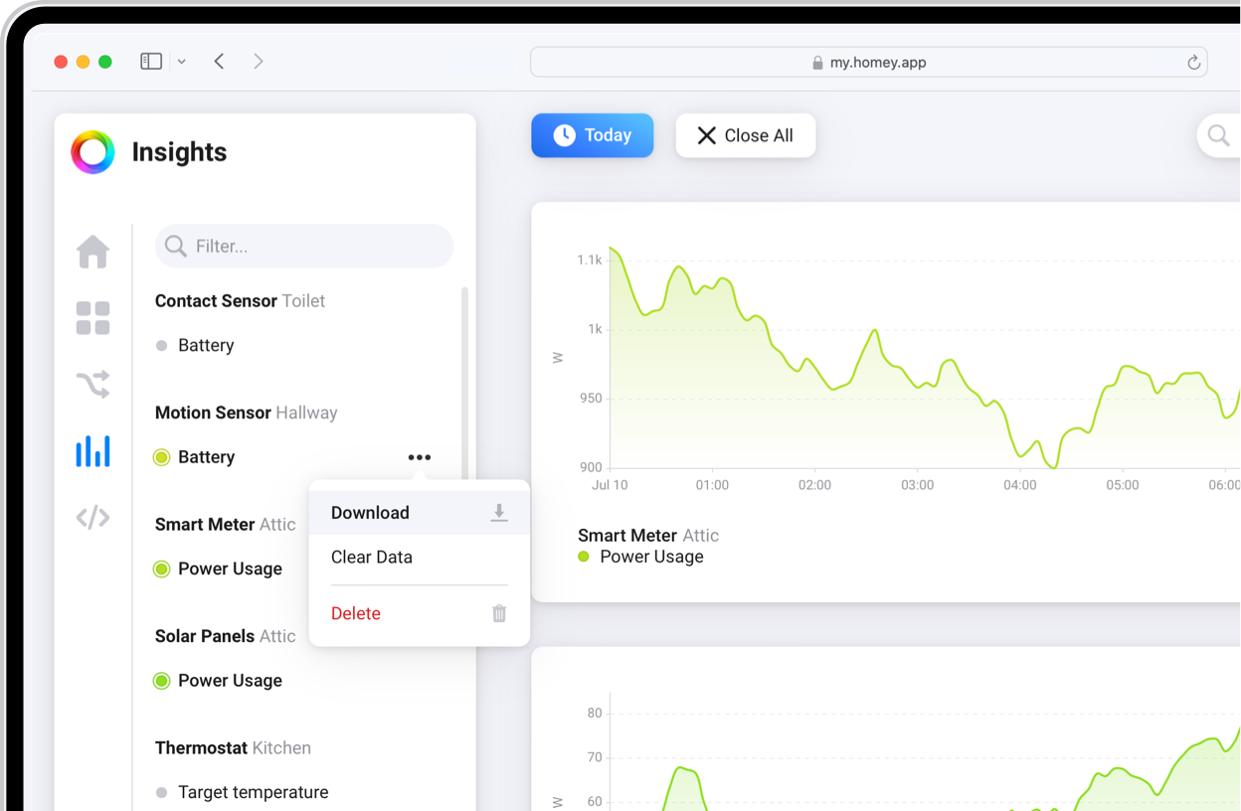Image resolution: width=1241 pixels, height=811 pixels.
Task: Click the trash icon beside Delete
Action: (499, 613)
